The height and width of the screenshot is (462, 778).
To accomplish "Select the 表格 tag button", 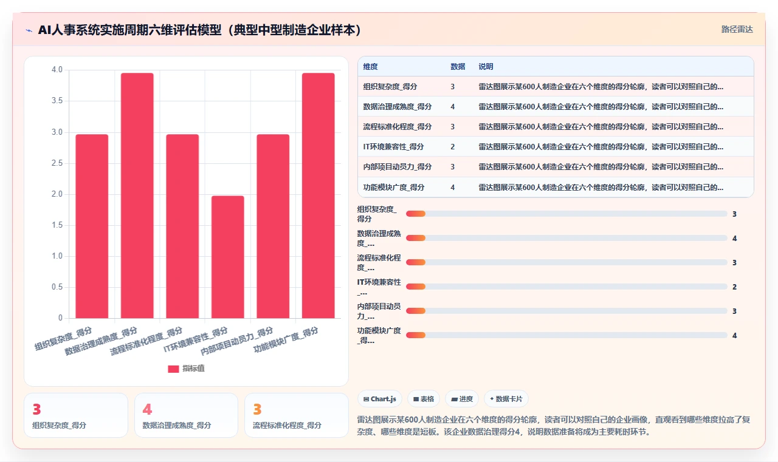I will point(424,399).
